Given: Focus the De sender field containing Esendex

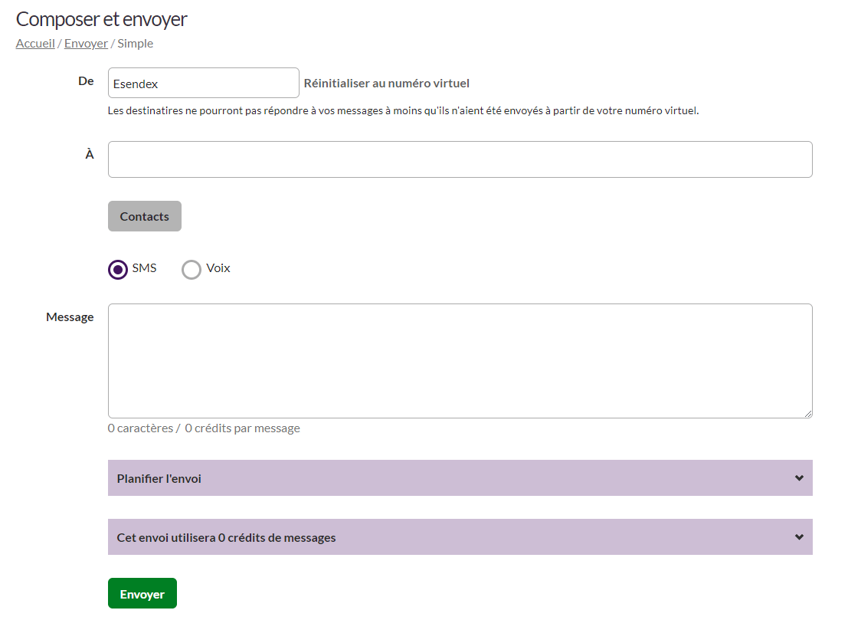Looking at the screenshot, I should (x=203, y=84).
